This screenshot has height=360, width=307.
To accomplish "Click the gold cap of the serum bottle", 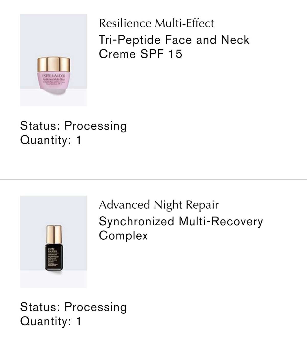I will coord(54,235).
